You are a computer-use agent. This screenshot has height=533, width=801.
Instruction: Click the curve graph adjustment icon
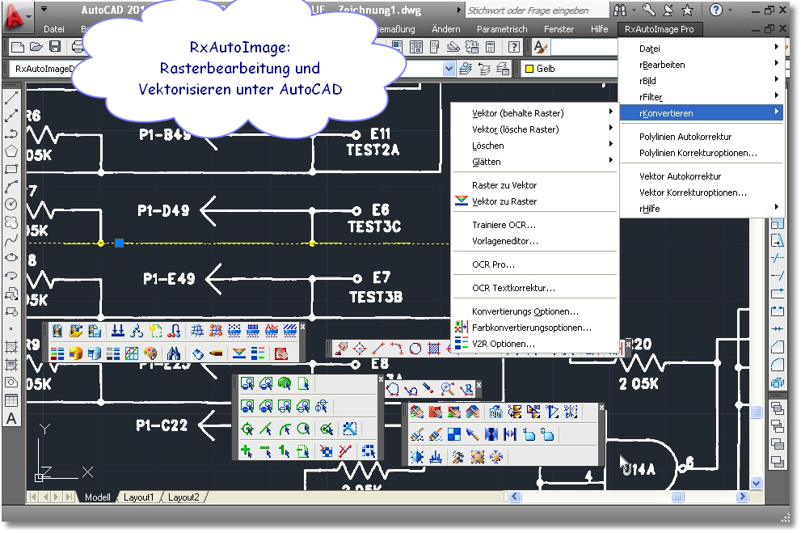(132, 353)
